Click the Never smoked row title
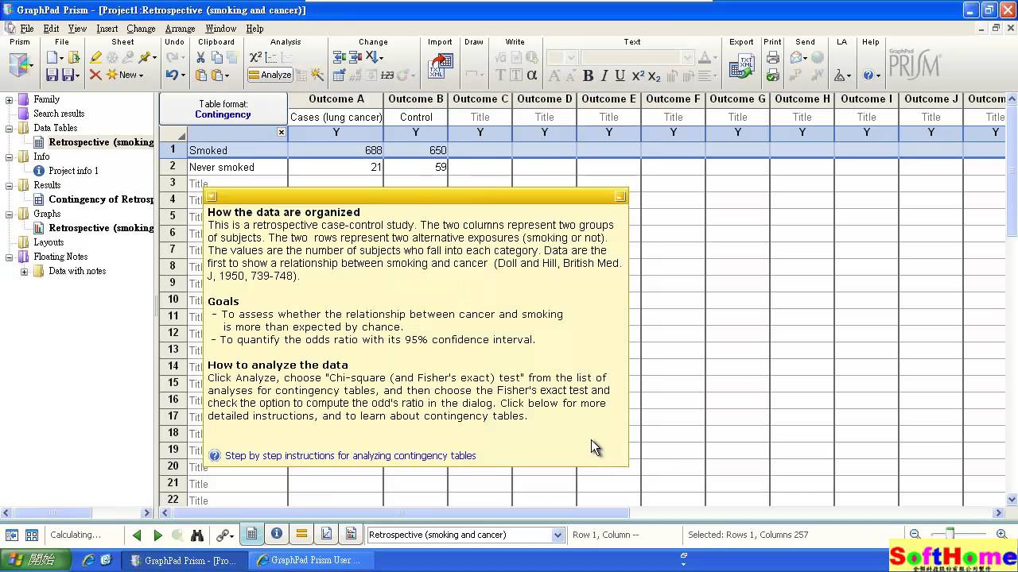1018x572 pixels. pos(237,167)
